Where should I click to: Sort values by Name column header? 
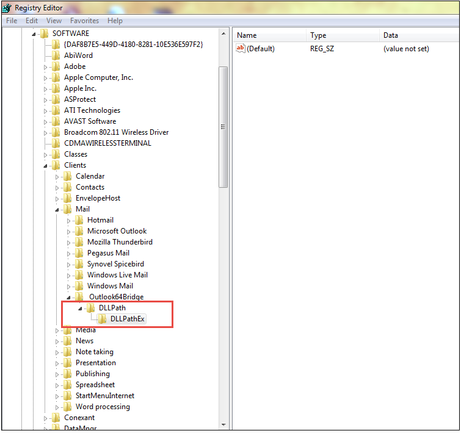pos(270,35)
